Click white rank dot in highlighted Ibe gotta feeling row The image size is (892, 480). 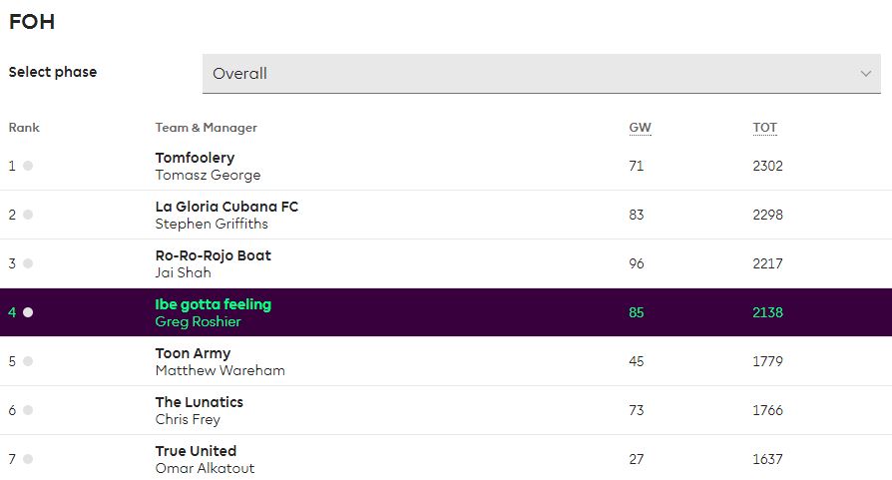point(28,312)
